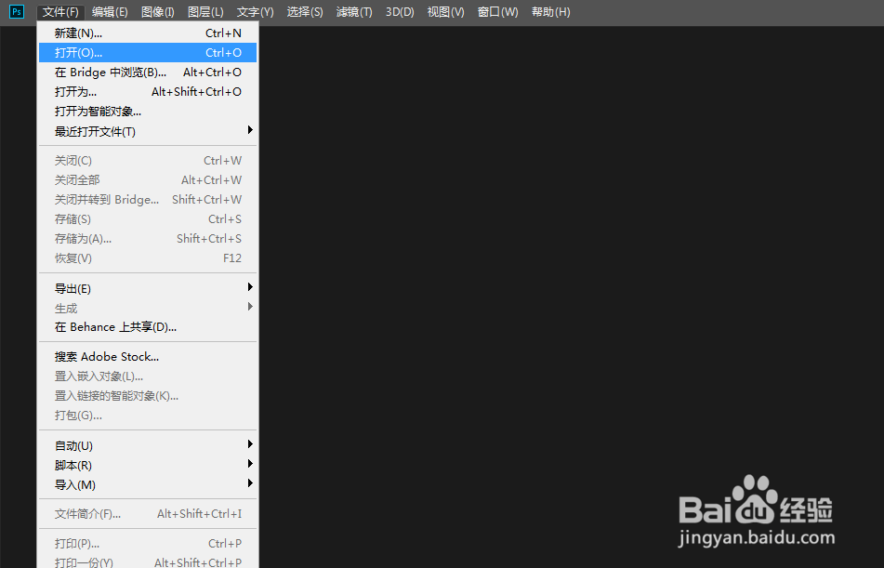Open the 图层(L) menu
Screen dimensions: 884x568
(205, 12)
